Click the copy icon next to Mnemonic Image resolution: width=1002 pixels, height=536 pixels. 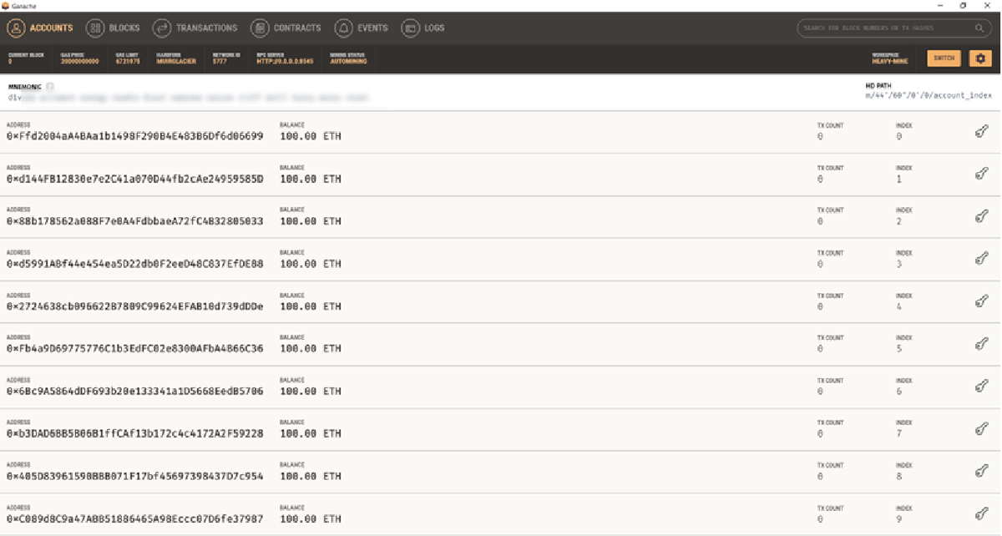click(50, 86)
